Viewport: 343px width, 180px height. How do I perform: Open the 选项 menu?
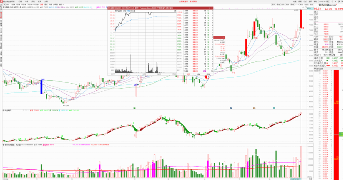310,1
